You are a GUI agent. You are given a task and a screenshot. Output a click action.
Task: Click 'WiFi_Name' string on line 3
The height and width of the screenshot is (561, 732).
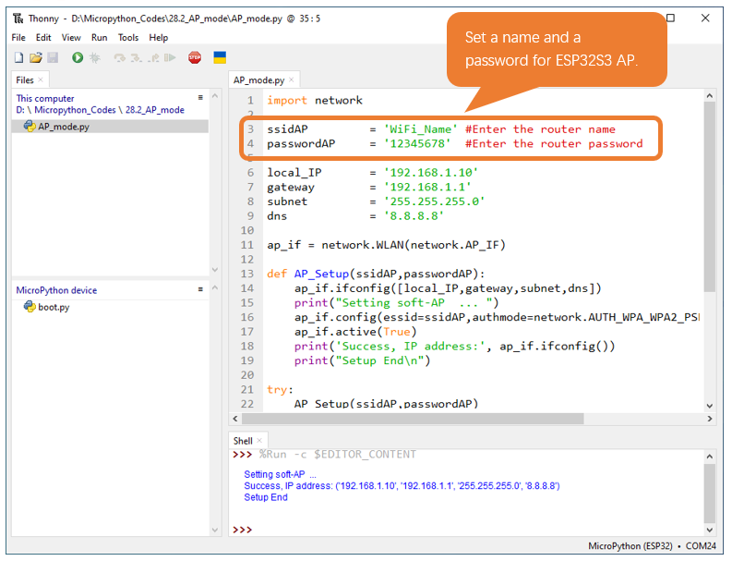pos(421,129)
